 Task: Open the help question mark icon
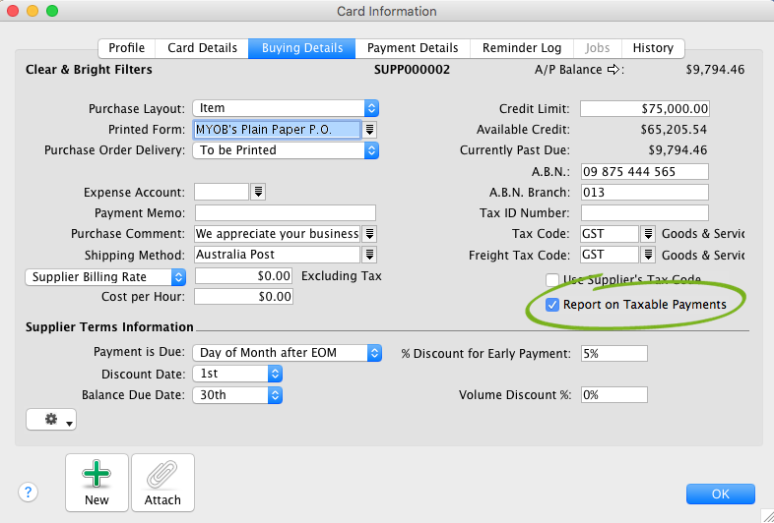click(x=30, y=492)
